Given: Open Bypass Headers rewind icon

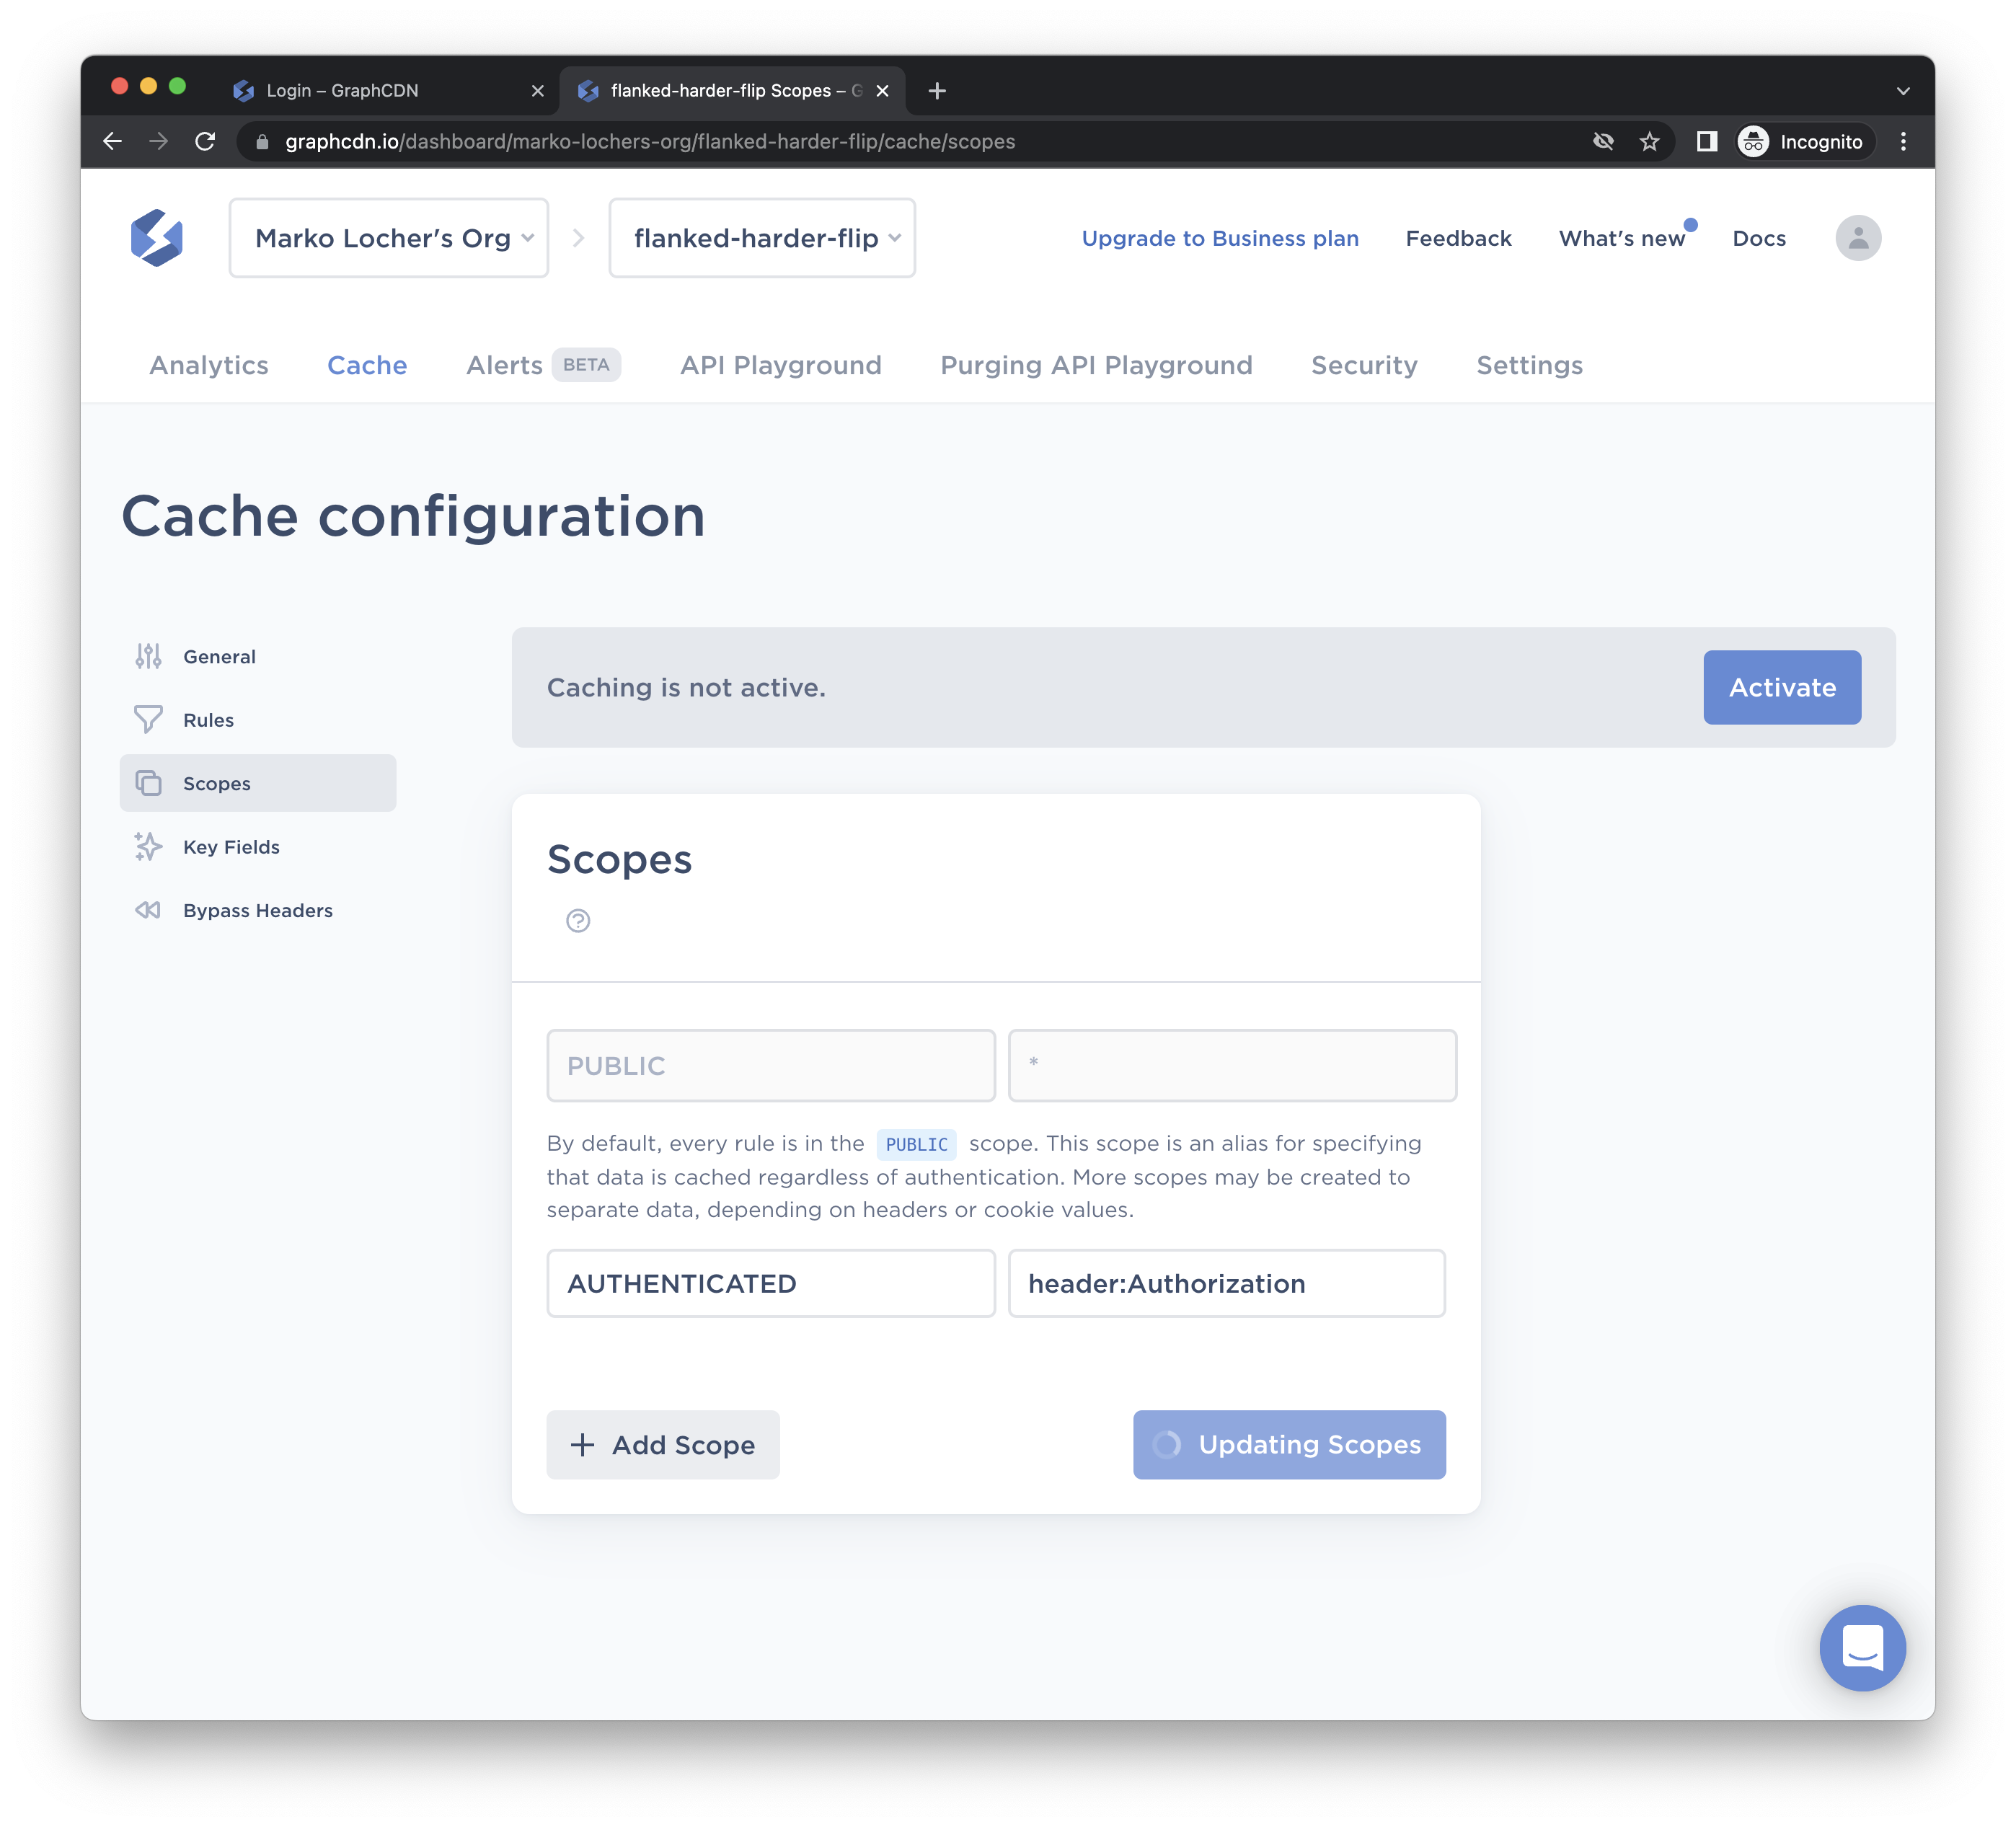Looking at the screenshot, I should click(148, 910).
